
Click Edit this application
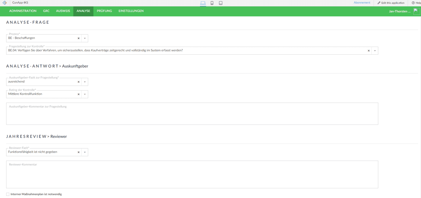[x=391, y=3]
